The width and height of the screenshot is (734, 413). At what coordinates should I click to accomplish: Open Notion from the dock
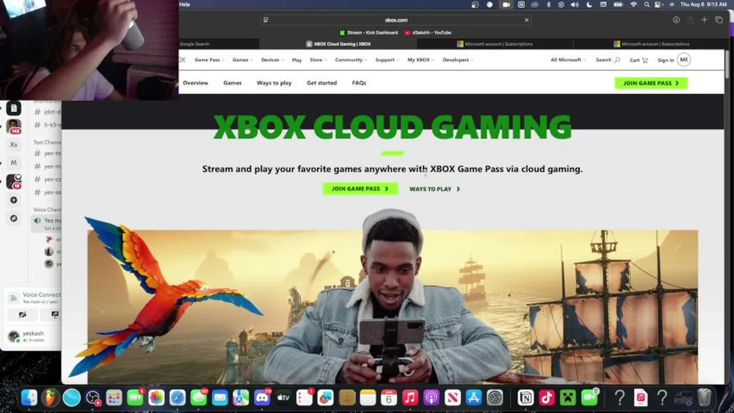(526, 398)
